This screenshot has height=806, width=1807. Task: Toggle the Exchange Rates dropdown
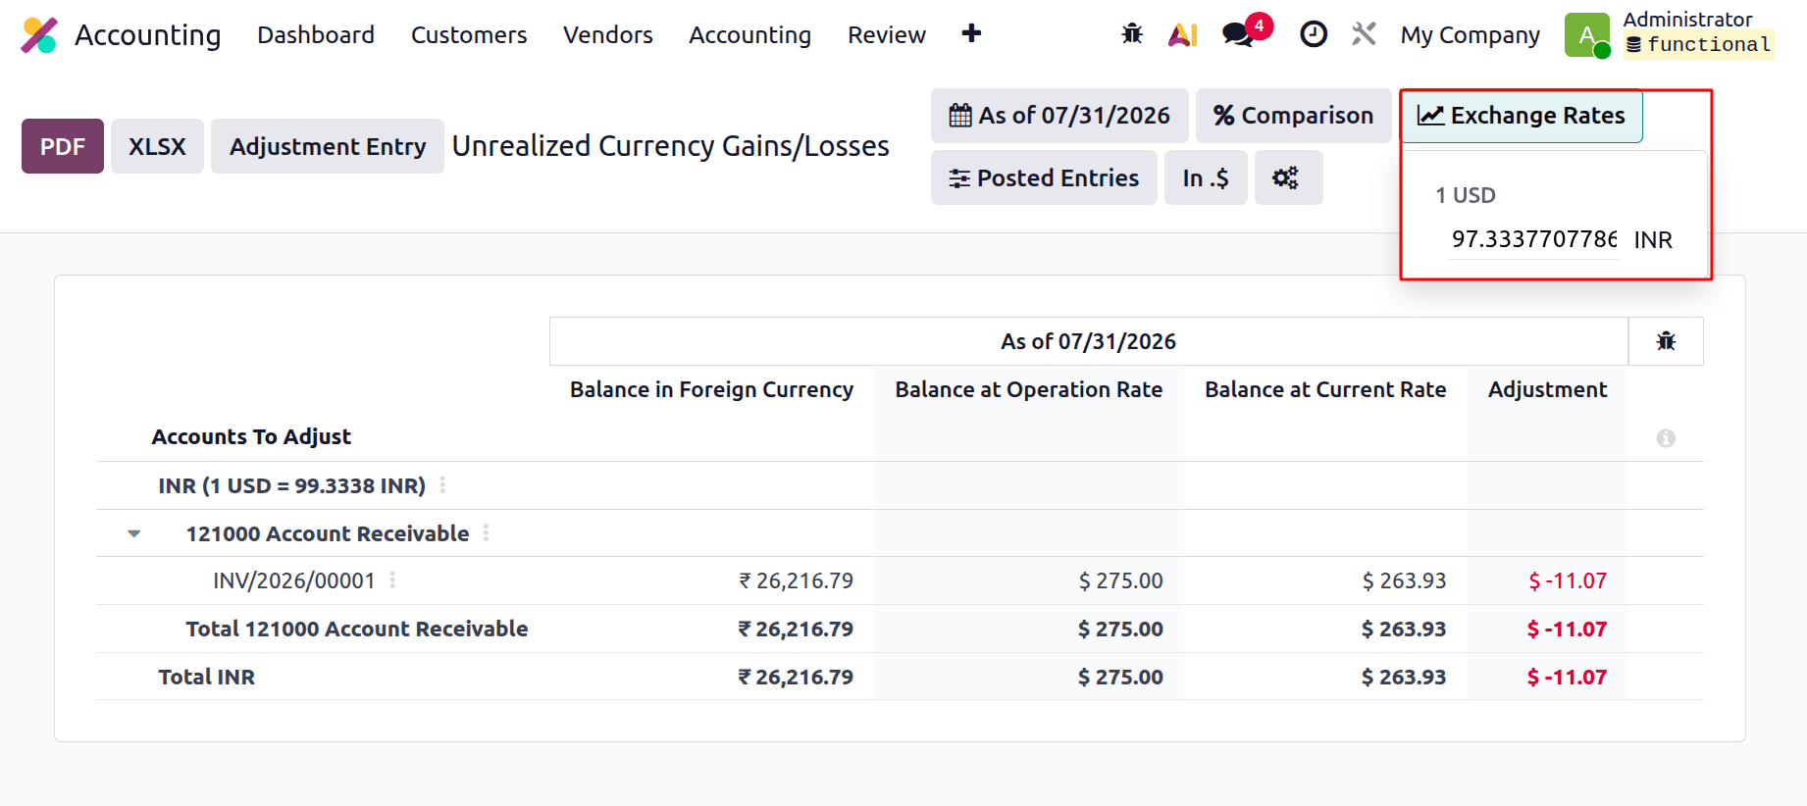point(1522,116)
